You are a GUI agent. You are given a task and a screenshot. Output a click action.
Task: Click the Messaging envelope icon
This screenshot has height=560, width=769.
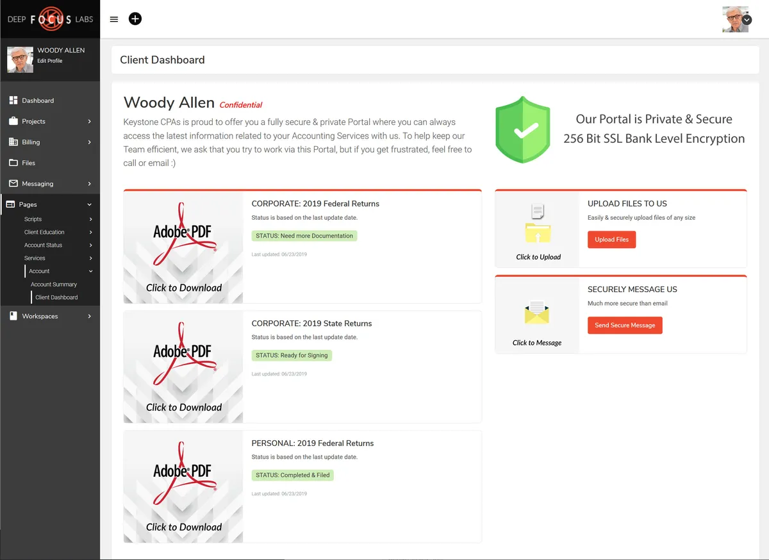click(x=13, y=183)
